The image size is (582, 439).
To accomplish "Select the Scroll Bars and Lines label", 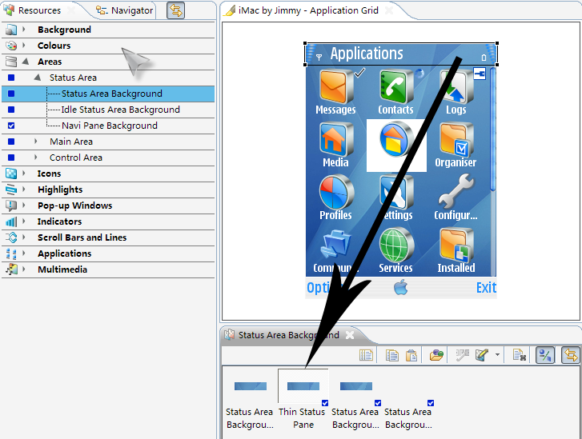I will [82, 237].
